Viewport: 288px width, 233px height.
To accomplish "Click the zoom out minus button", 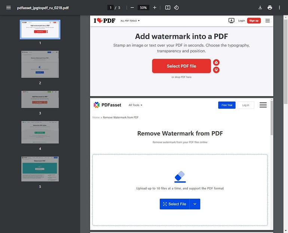I will tap(132, 8).
